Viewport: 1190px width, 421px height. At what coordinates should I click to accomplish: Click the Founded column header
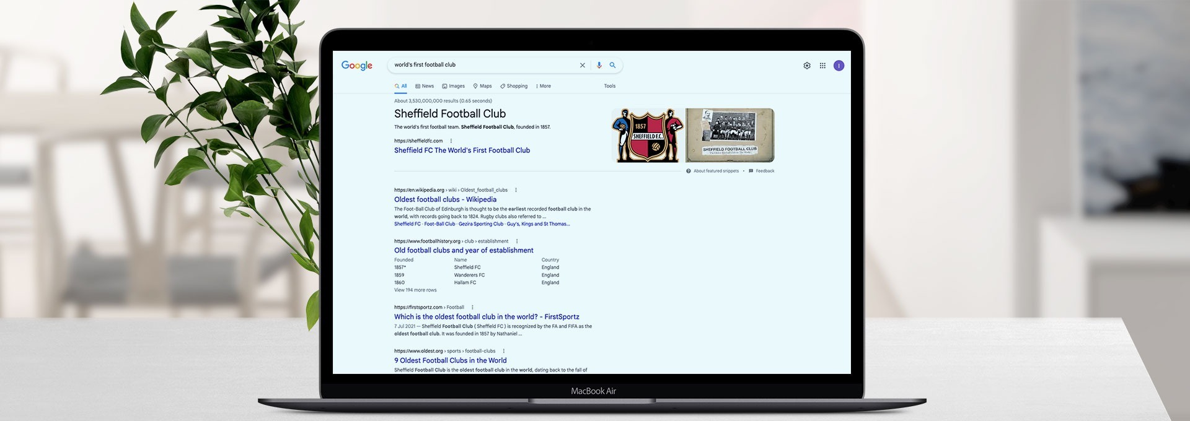(x=403, y=260)
